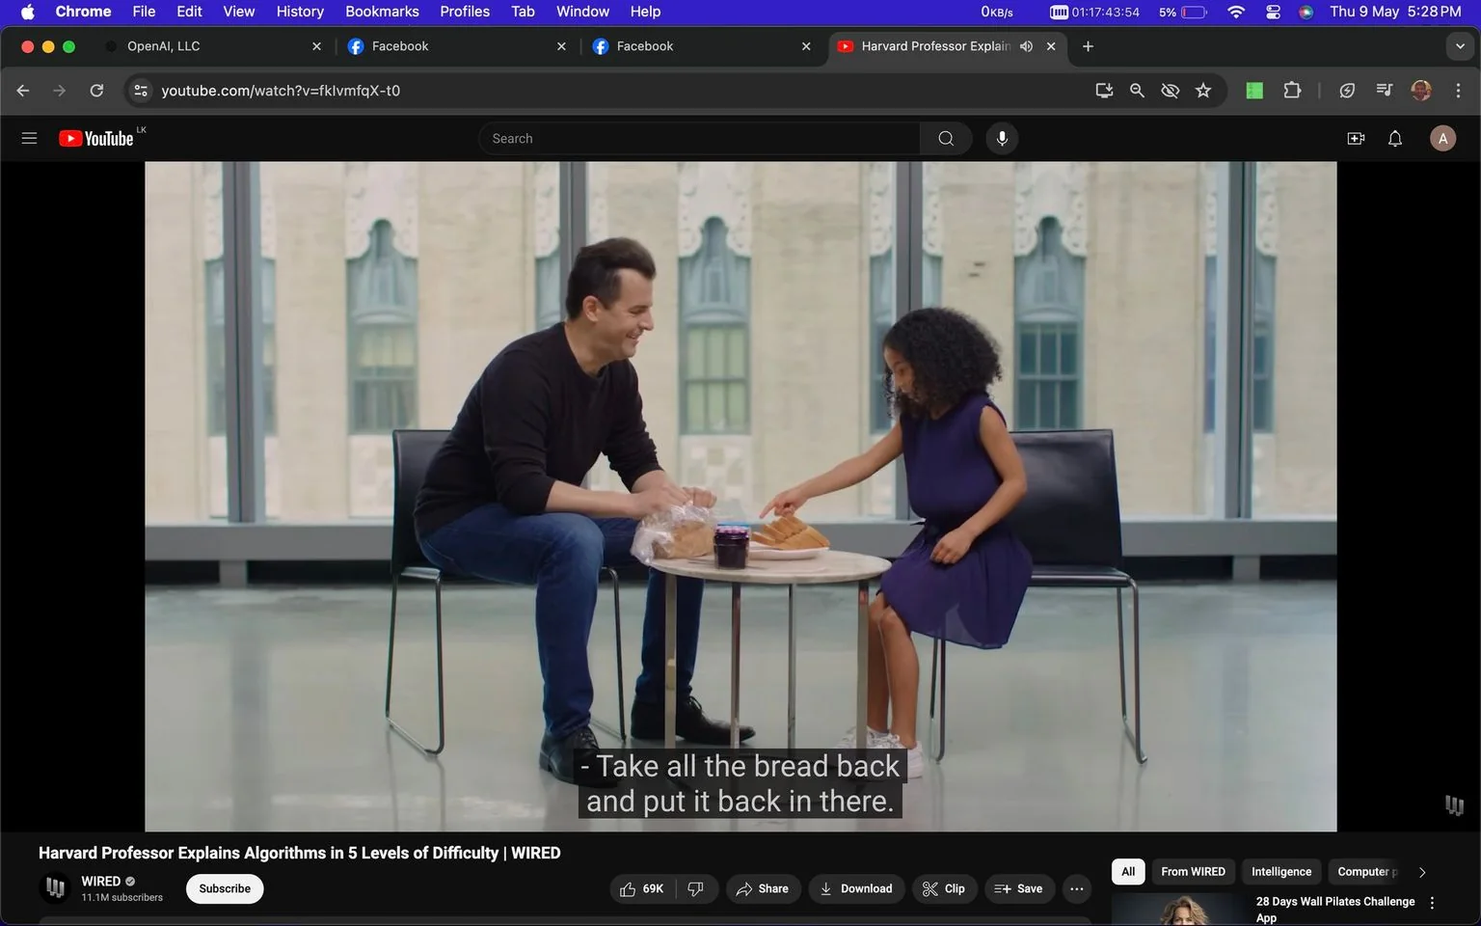
Task: Start voice search with the microphone icon
Action: [x=1002, y=139]
